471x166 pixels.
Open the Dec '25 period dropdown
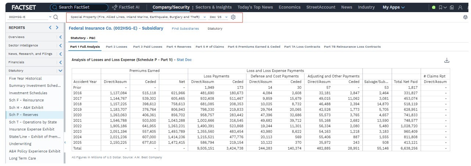[218, 17]
